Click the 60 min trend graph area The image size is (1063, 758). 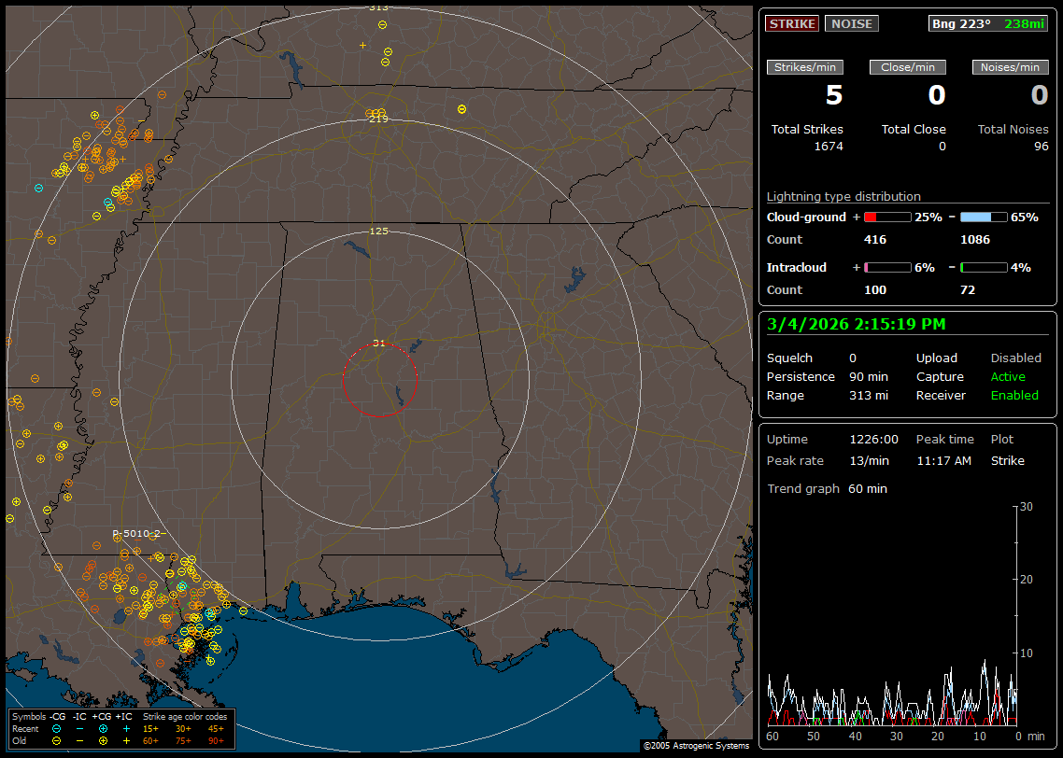[892, 614]
